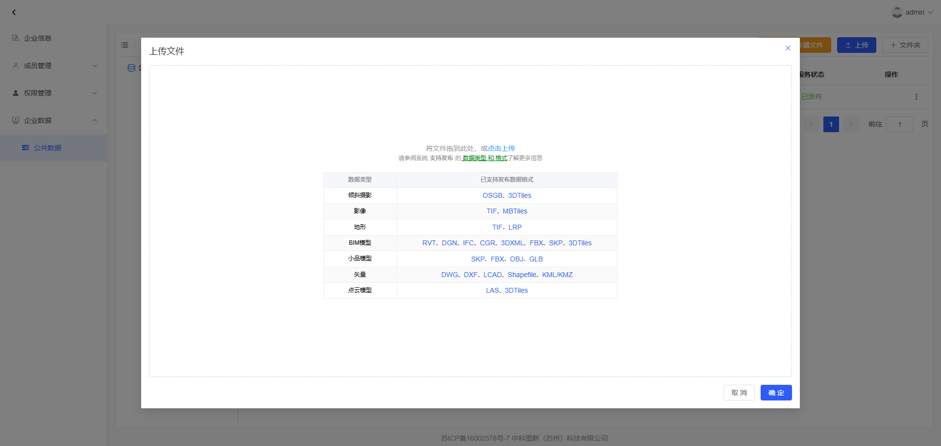Expand the 成员管理 menu chevron
Viewport: 941px width, 446px height.
(x=95, y=66)
